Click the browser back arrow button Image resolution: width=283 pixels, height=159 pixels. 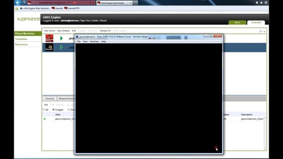point(18,3)
